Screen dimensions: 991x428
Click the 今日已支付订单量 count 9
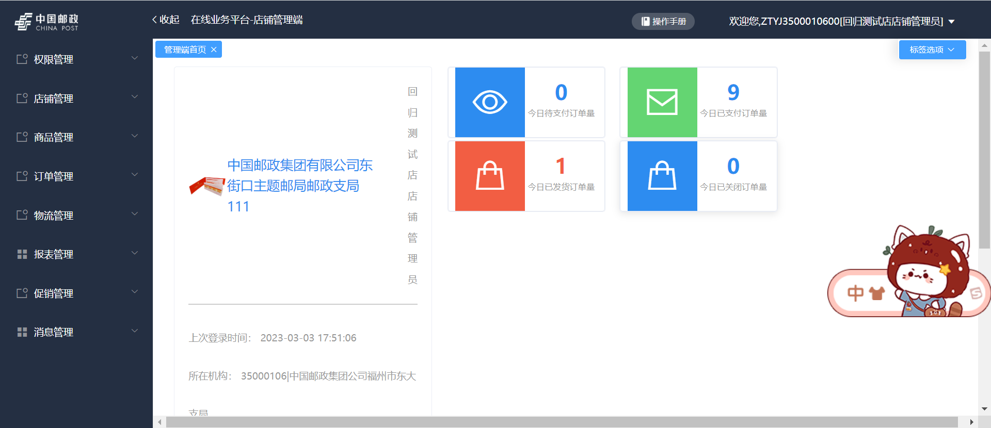click(733, 92)
